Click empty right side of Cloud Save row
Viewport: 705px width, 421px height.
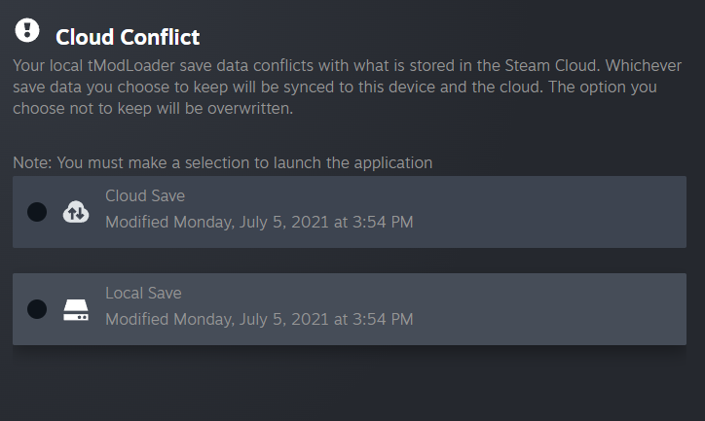(565, 212)
